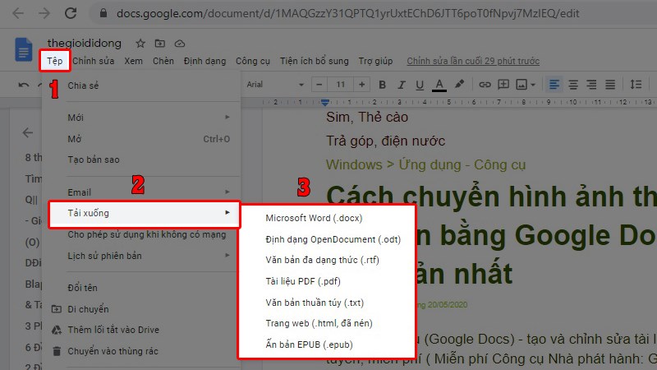The height and width of the screenshot is (370, 657).
Task: Enable Cho phép sử dụng khi không có mạng
Action: (141, 234)
